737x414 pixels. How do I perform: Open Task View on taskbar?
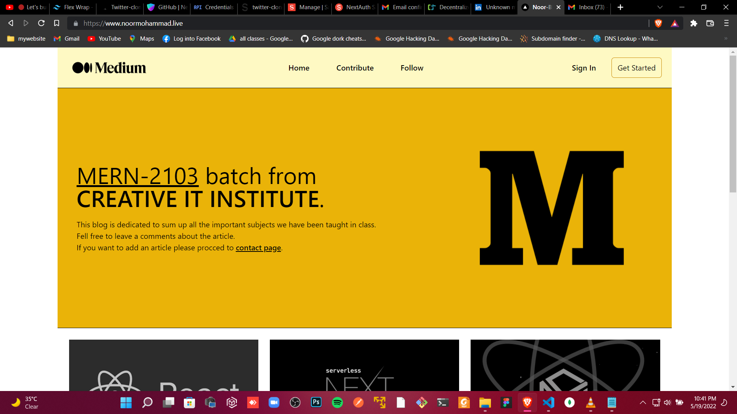point(168,402)
